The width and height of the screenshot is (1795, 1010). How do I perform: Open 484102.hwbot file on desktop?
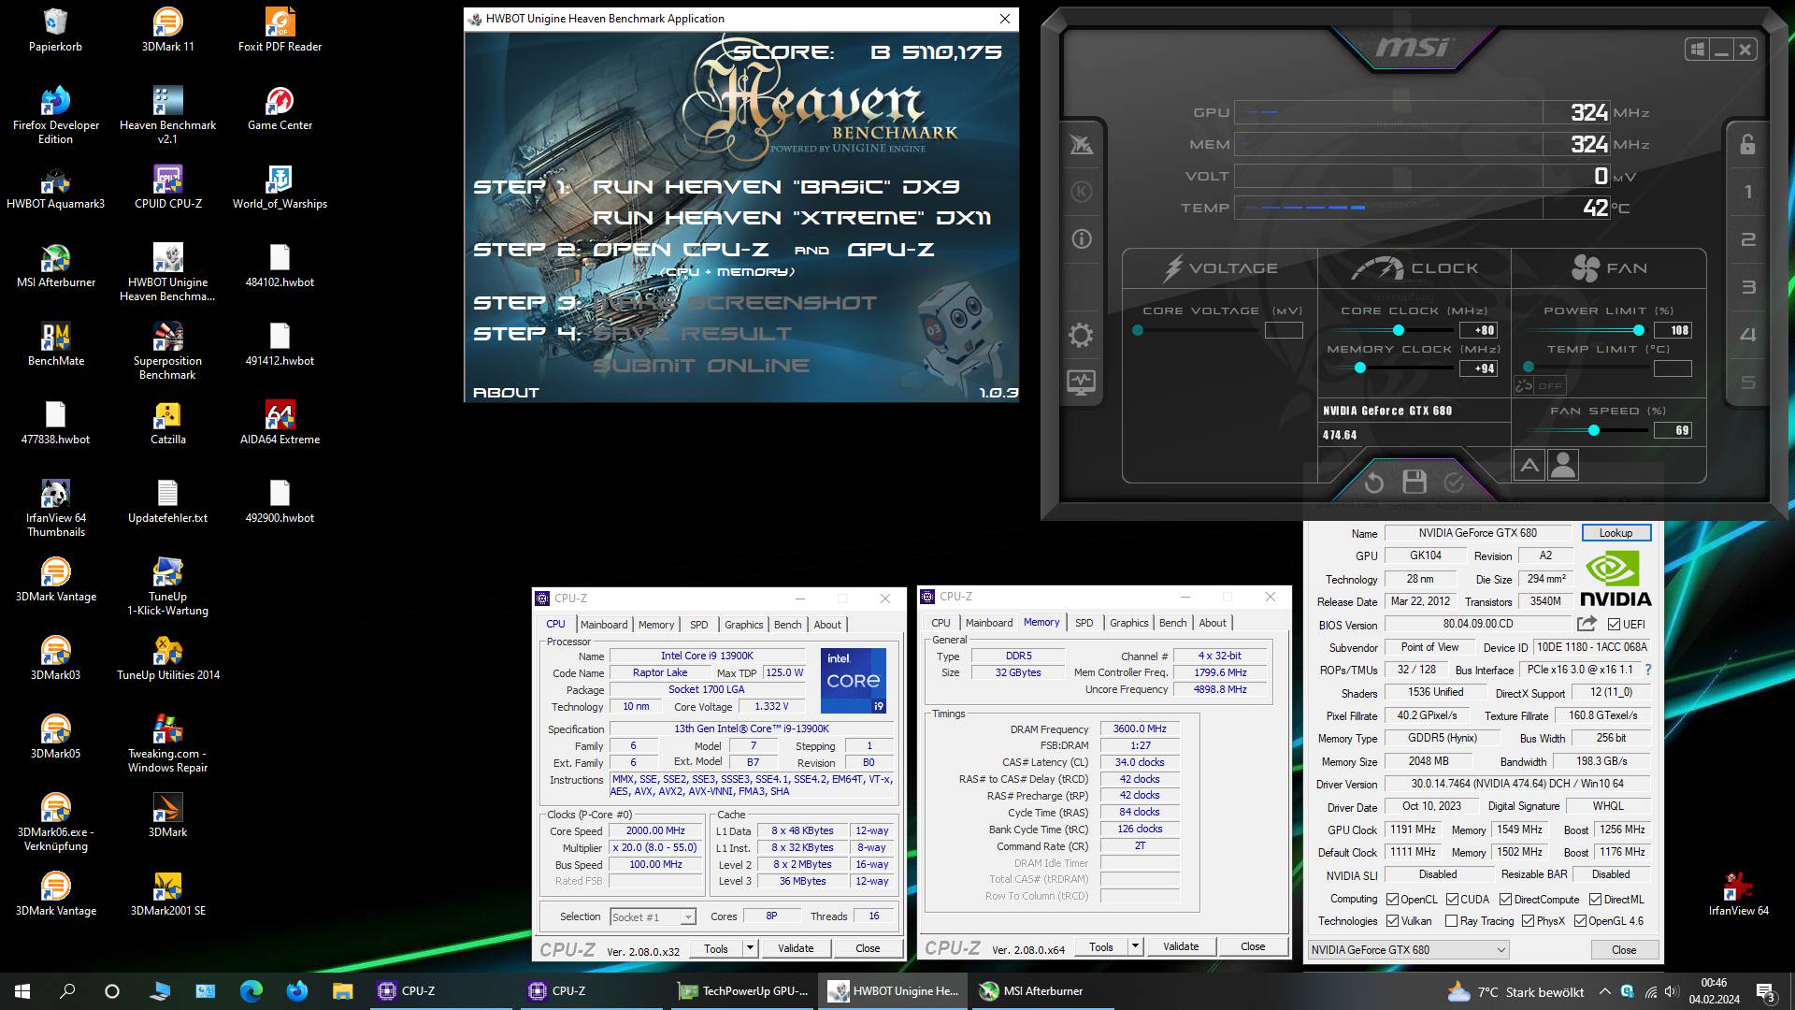click(x=280, y=265)
